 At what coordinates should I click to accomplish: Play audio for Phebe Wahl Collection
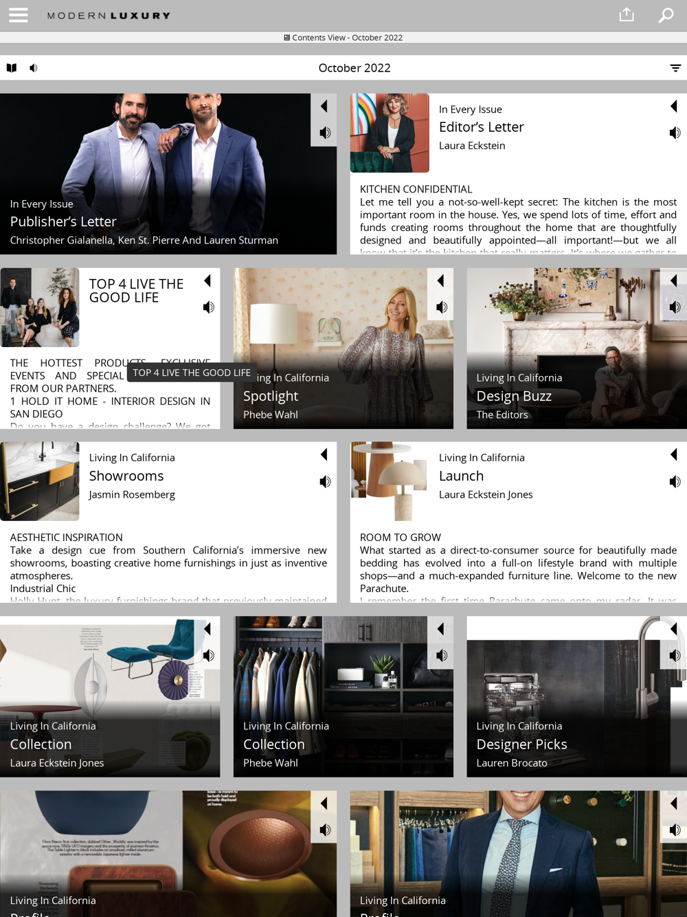tap(442, 656)
